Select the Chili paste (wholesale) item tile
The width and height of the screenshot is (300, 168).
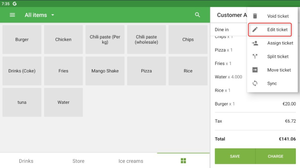tap(146, 40)
